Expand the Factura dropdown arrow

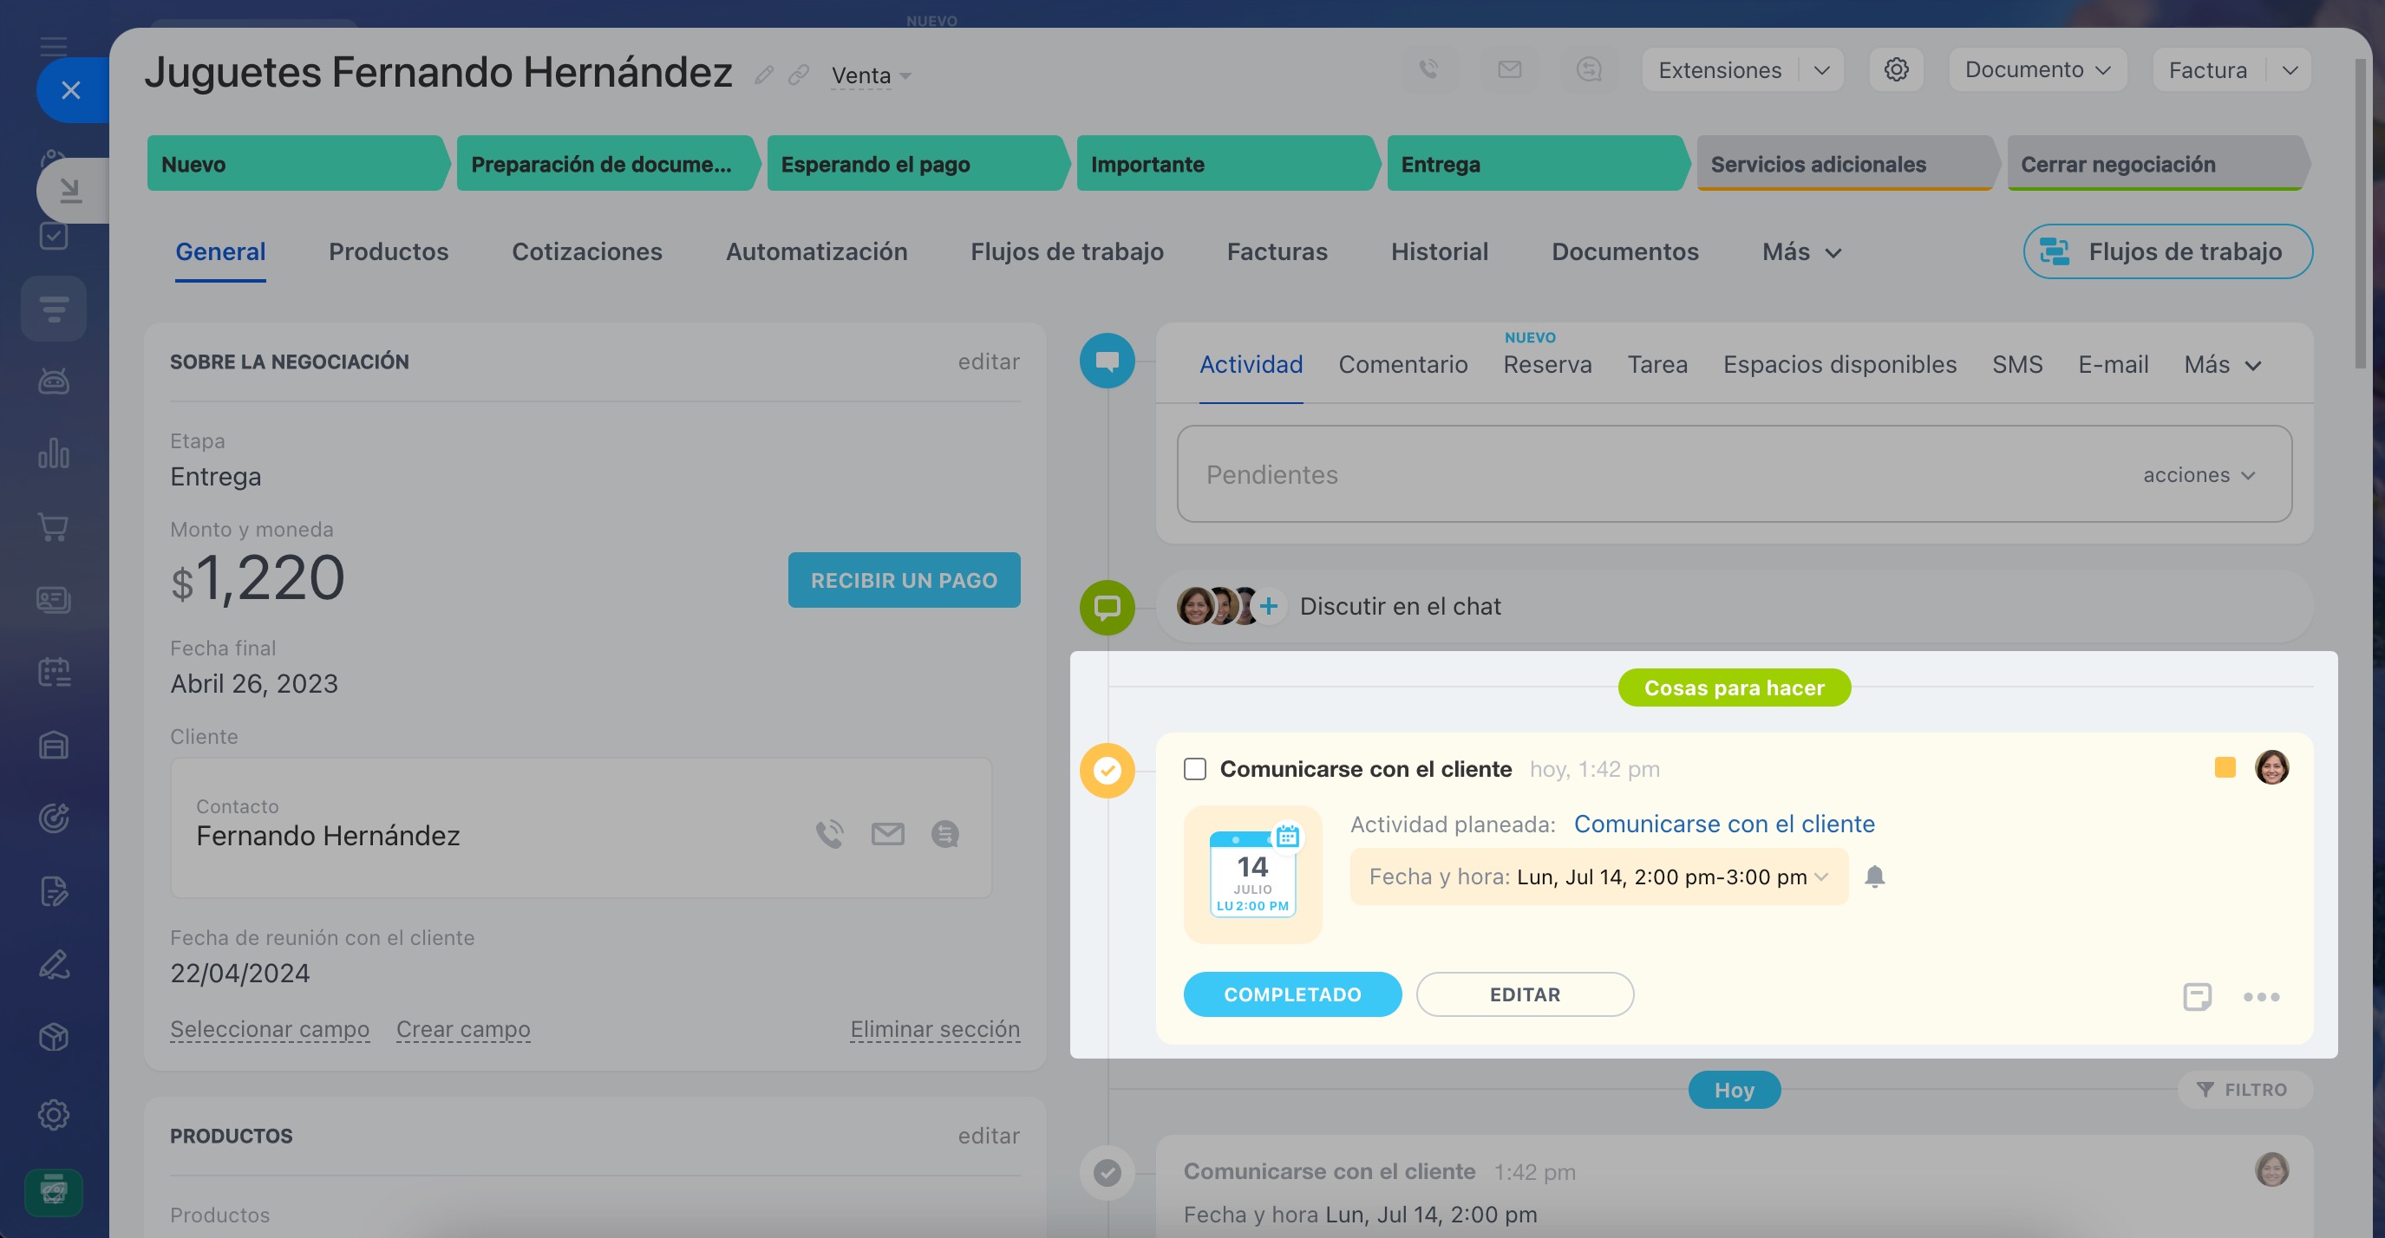point(2289,70)
